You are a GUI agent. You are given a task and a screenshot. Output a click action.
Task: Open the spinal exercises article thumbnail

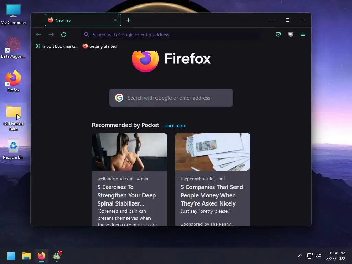(x=130, y=152)
